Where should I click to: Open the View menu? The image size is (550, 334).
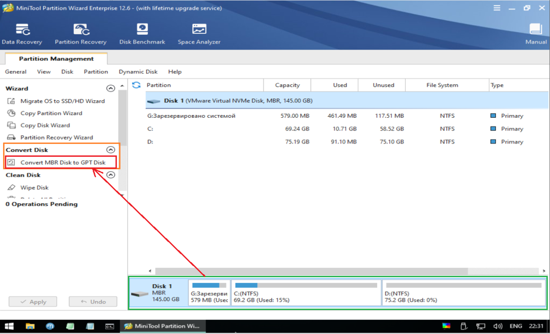point(44,71)
